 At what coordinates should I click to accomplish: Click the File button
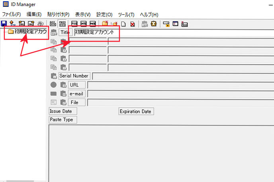point(77,103)
